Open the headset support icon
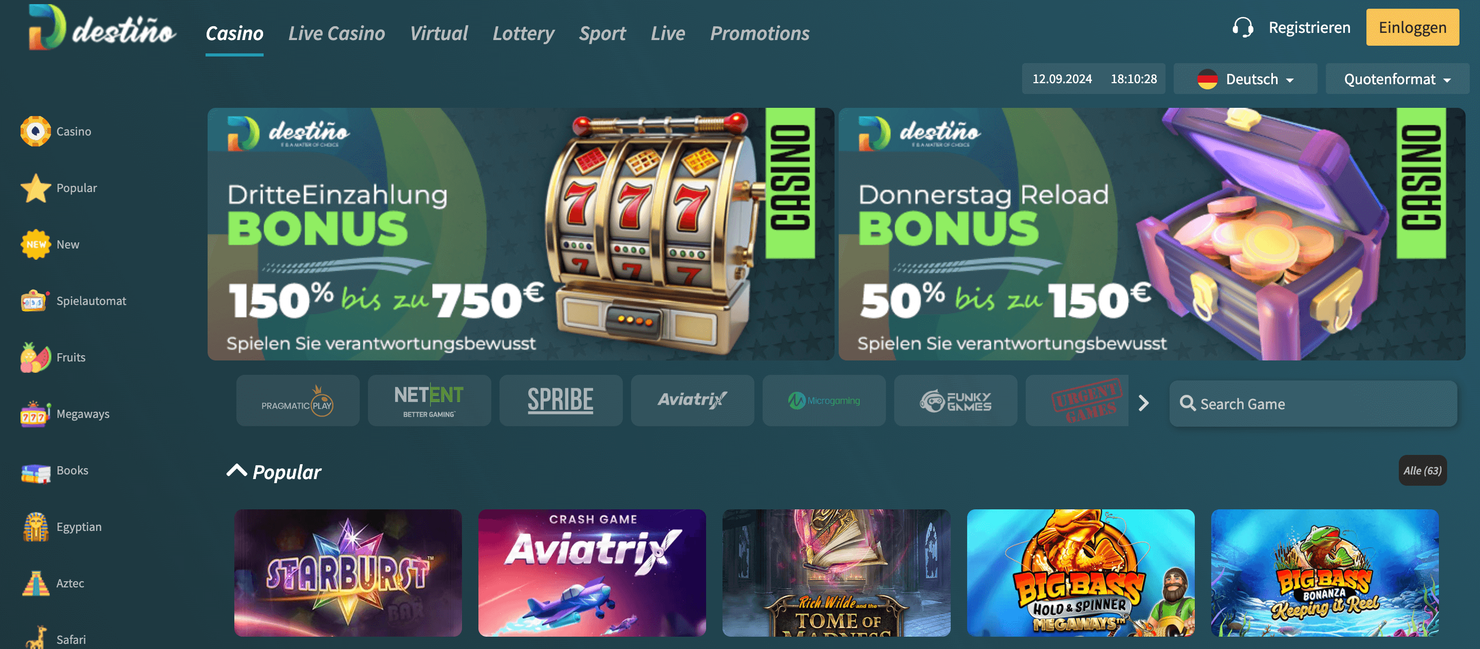The width and height of the screenshot is (1480, 649). point(1242,27)
